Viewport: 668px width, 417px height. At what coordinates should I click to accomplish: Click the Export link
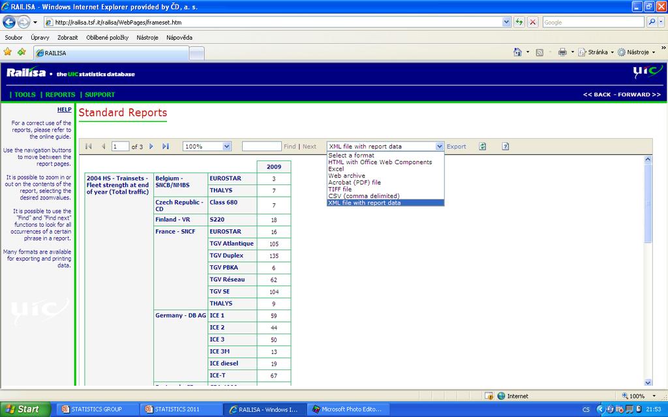point(456,147)
